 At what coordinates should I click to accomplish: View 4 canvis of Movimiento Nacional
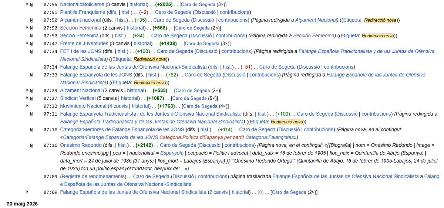point(119,106)
